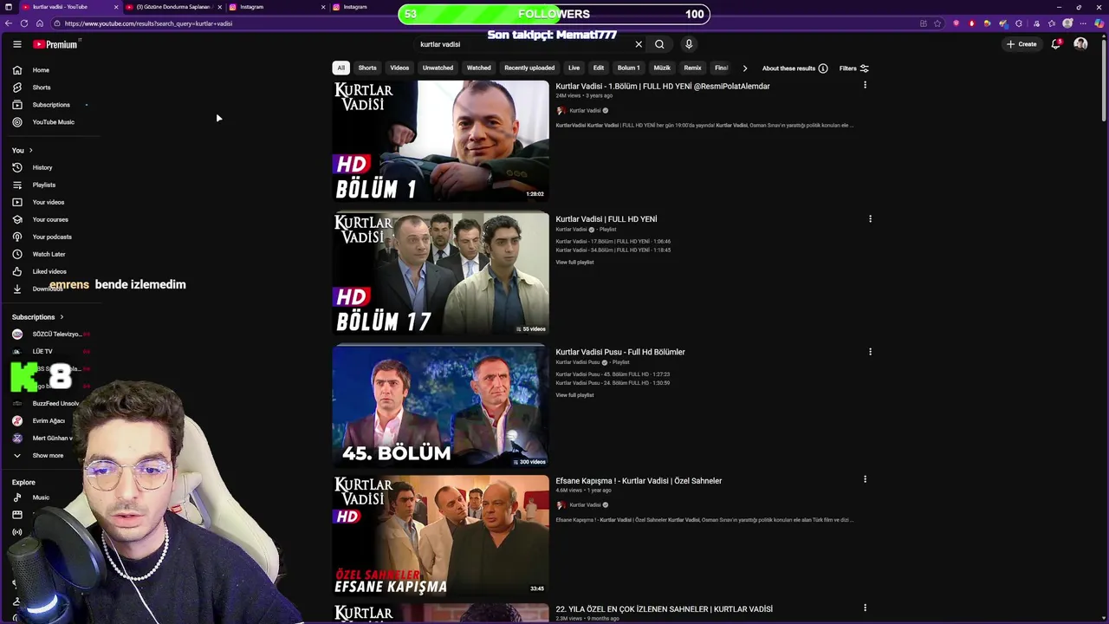The height and width of the screenshot is (624, 1109).
Task: Open the Bölüm 17 playlist thumbnail
Action: 440,274
